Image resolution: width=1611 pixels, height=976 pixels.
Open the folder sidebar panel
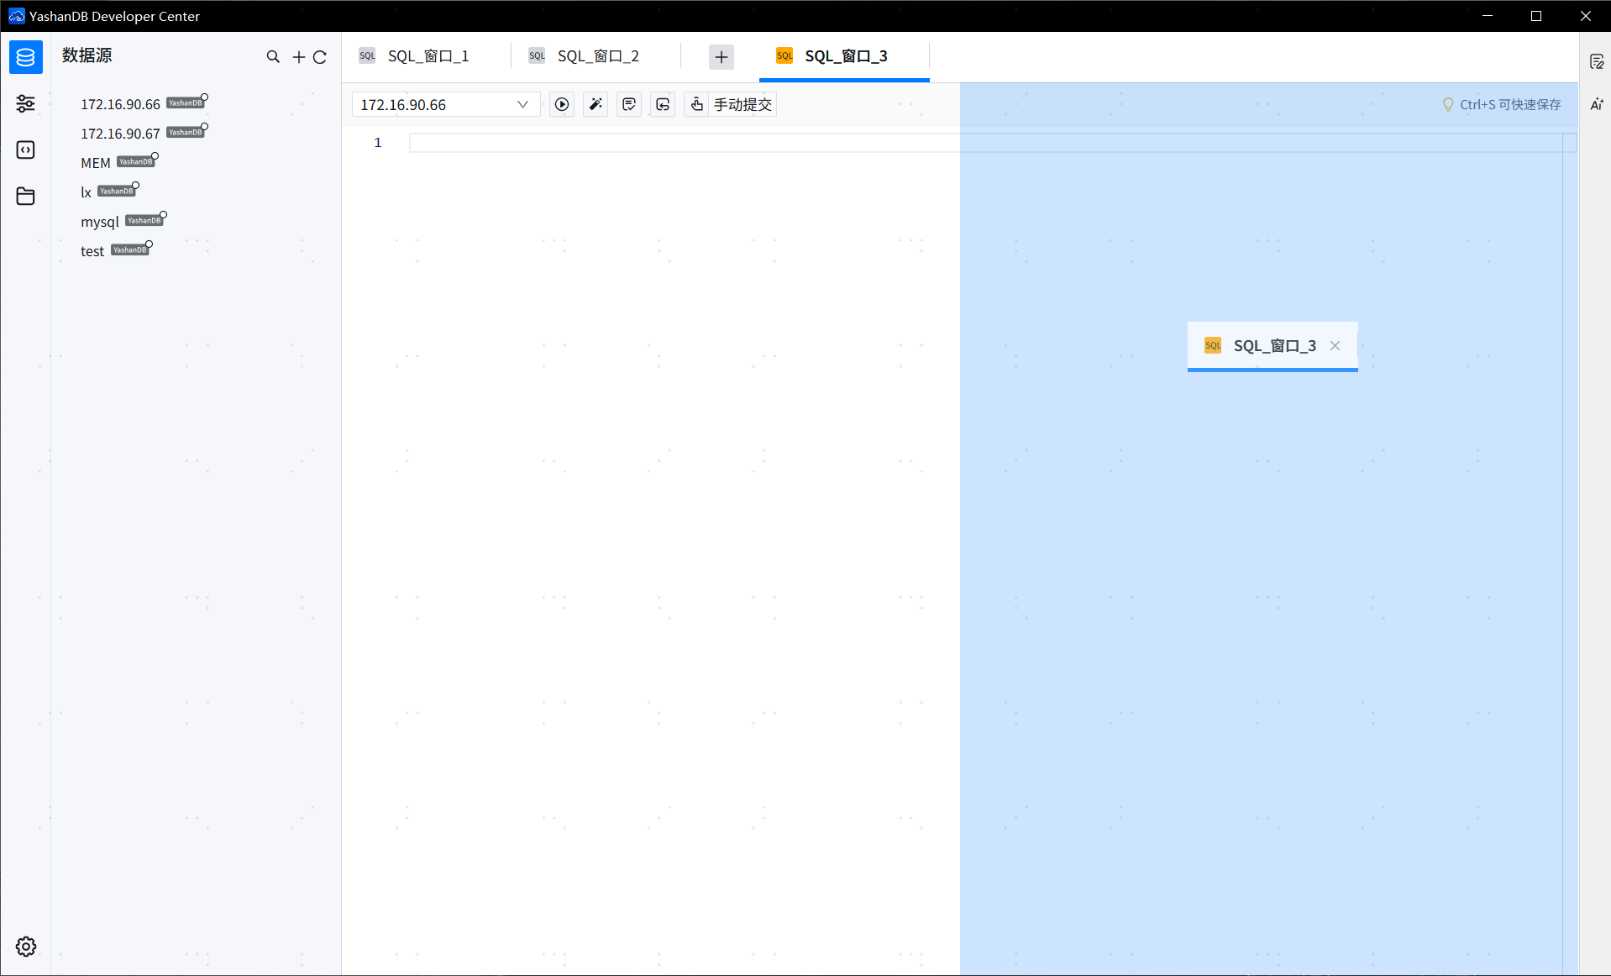(25, 196)
